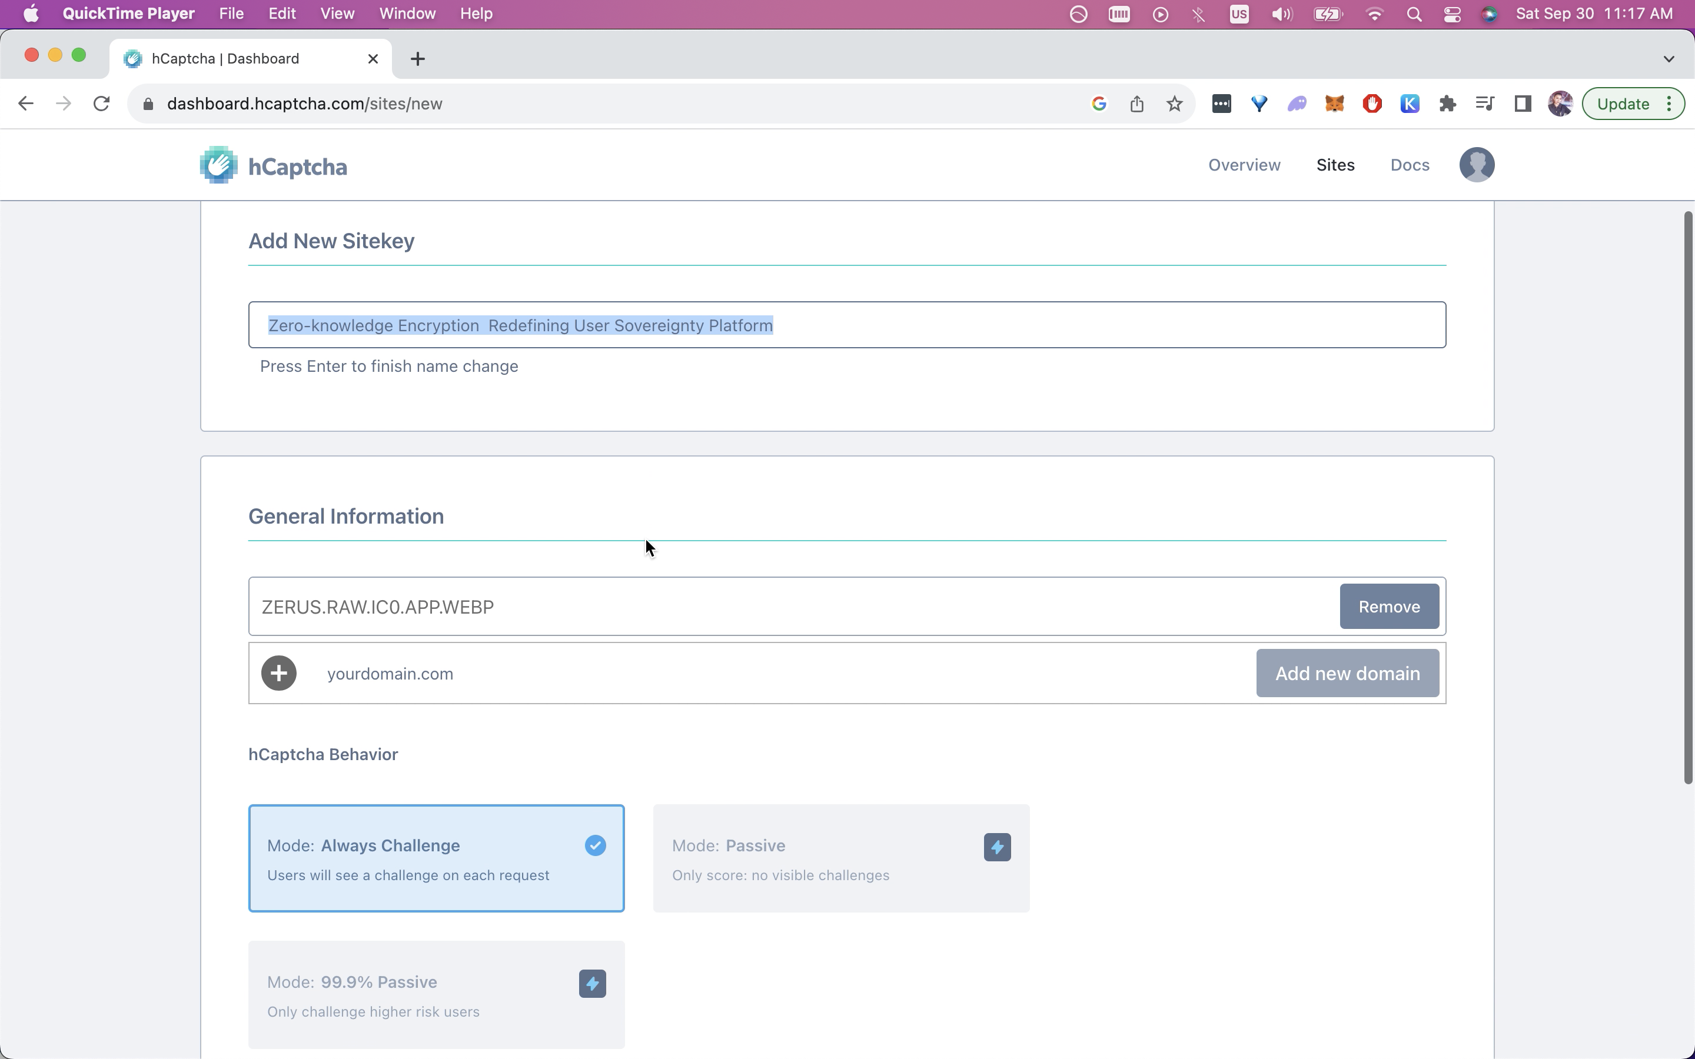Select 99.9% Passive mode option
1695x1059 pixels.
click(436, 994)
